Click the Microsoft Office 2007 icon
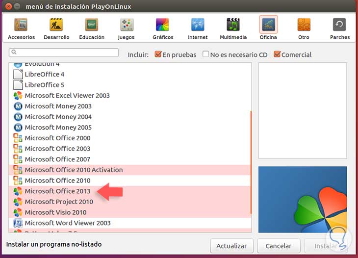The width and height of the screenshot is (358, 258). click(18, 159)
